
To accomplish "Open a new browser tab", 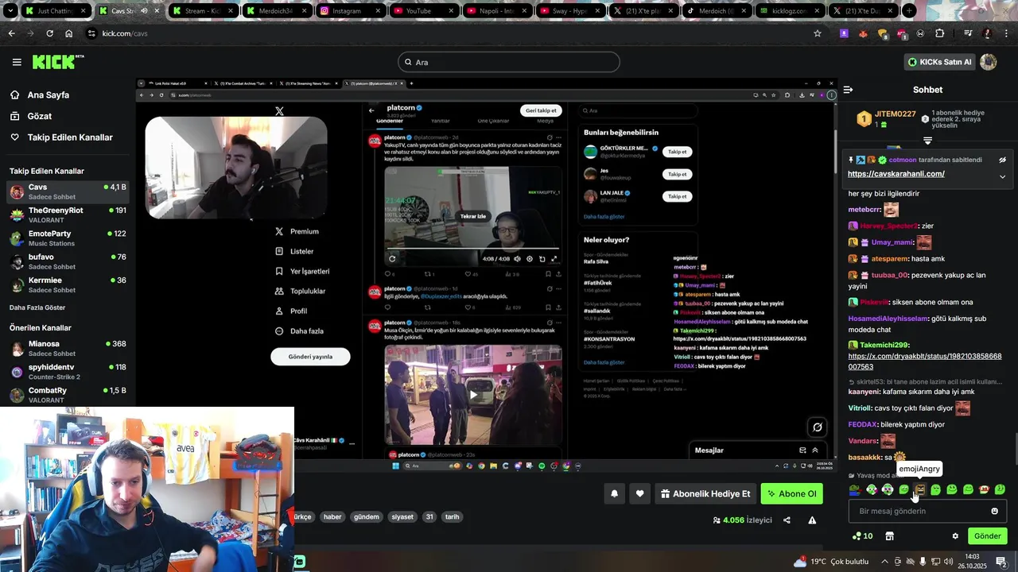I will point(908,11).
